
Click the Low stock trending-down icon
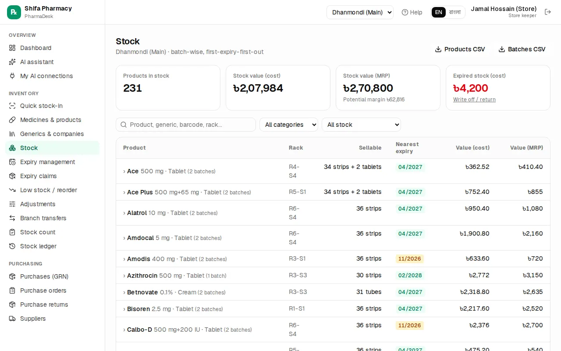(12, 190)
